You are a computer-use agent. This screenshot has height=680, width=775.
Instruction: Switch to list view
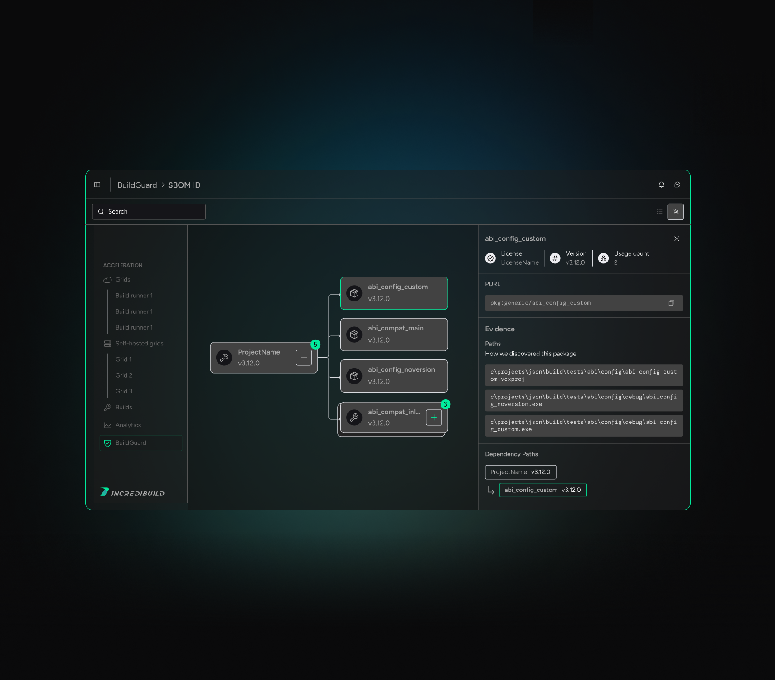point(659,212)
